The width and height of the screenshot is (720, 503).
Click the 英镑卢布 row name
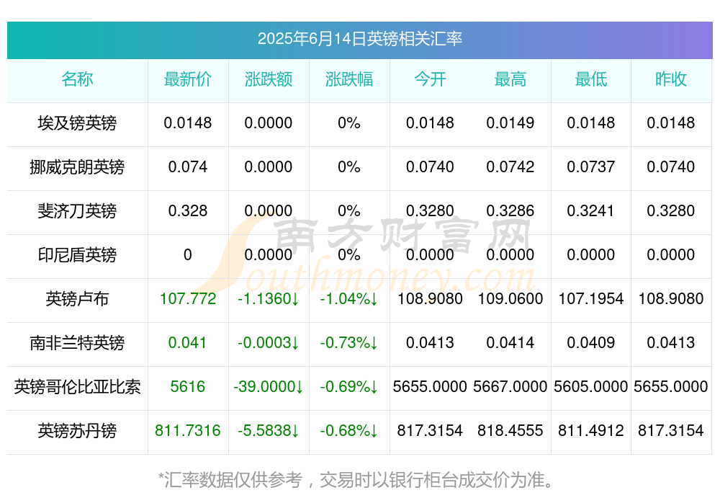(x=77, y=299)
